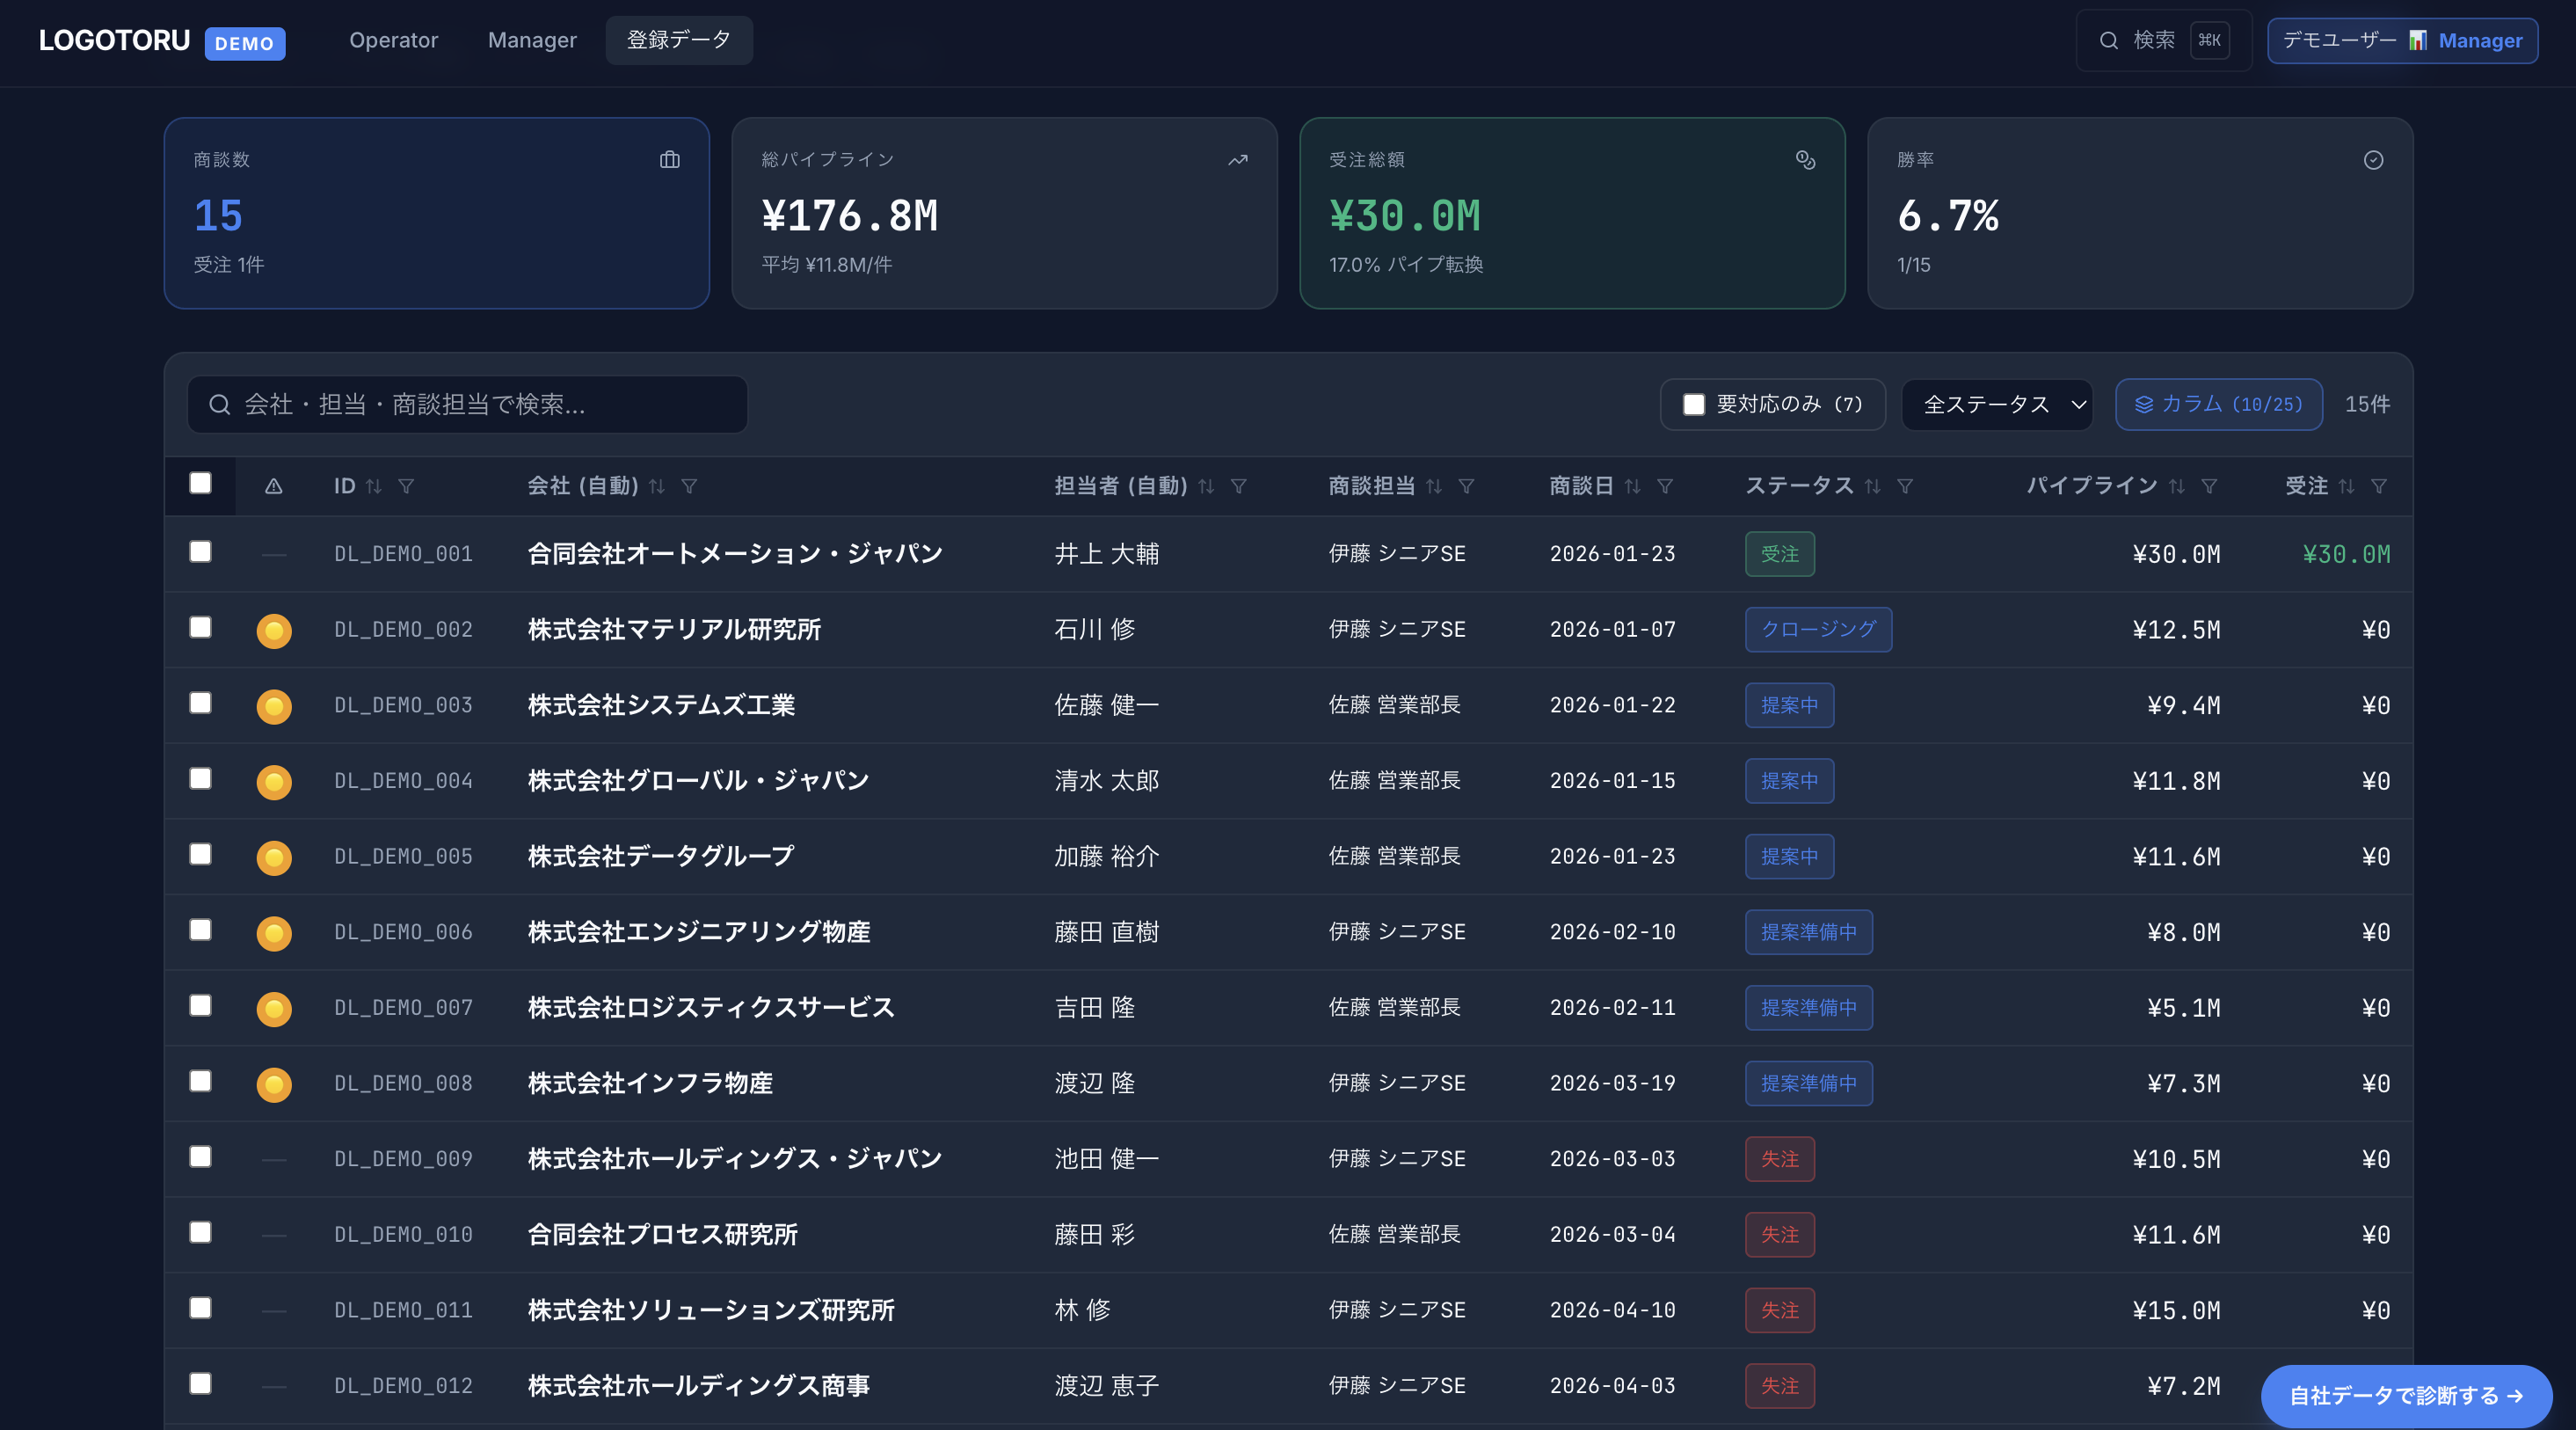The height and width of the screenshot is (1430, 2576).
Task: Click the ID DL_DEMO_011
Action: point(403,1311)
